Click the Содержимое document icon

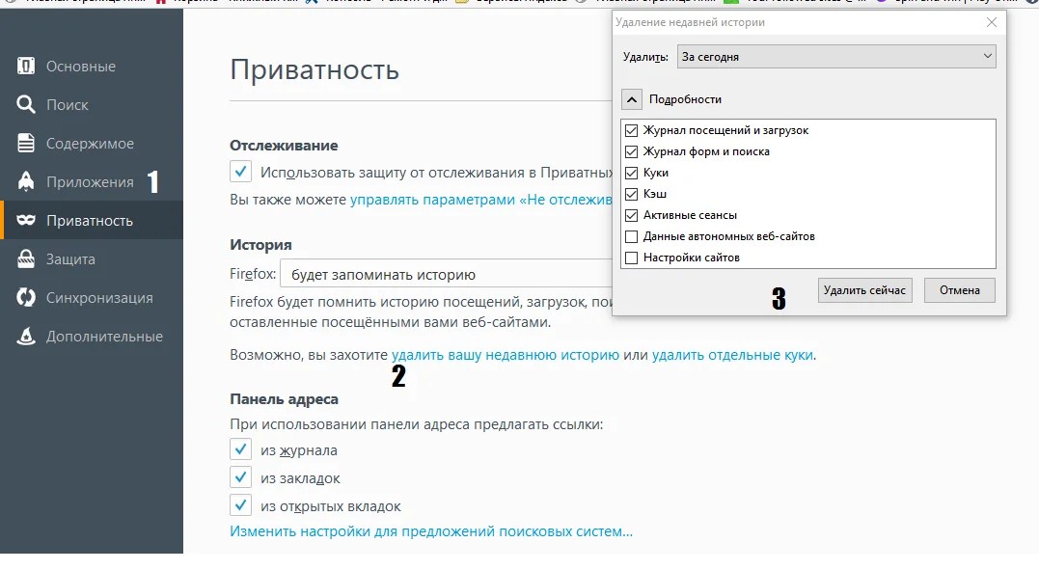point(26,143)
